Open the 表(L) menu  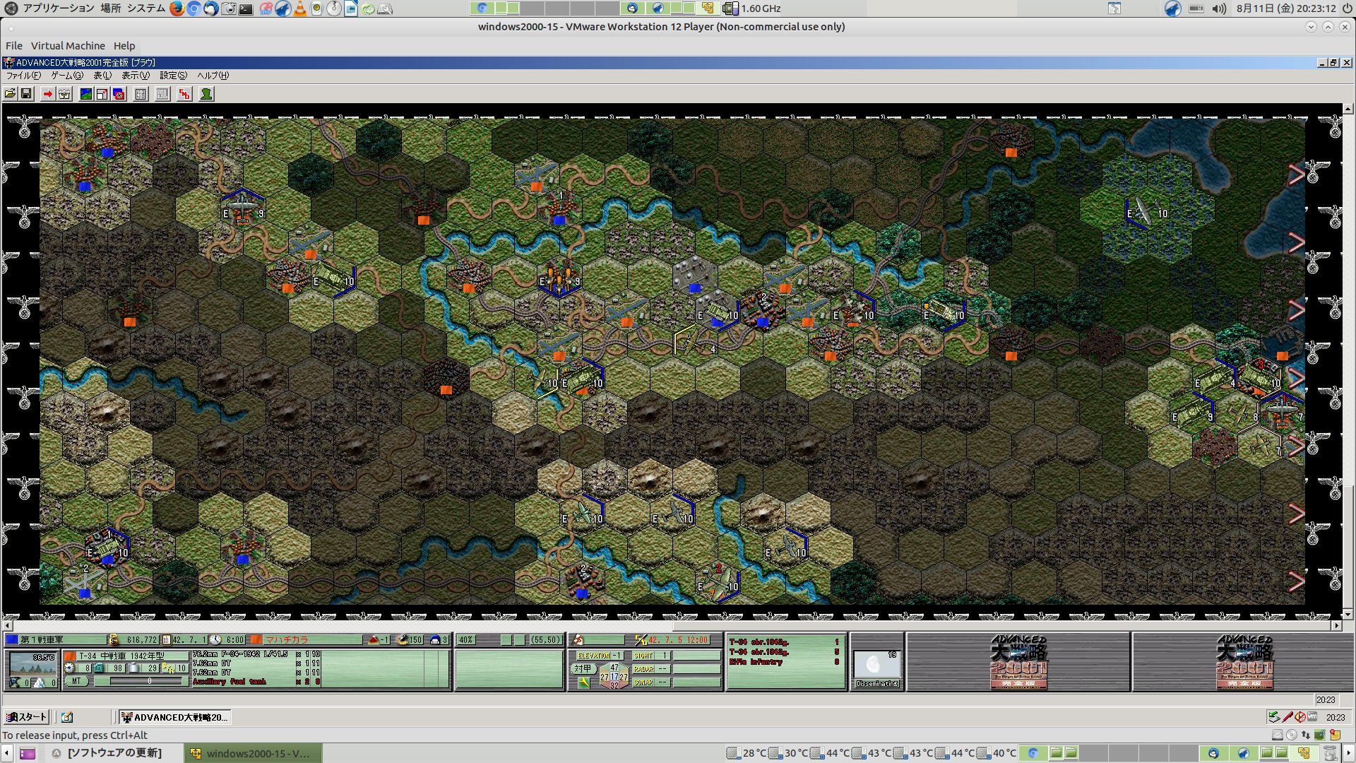[102, 76]
